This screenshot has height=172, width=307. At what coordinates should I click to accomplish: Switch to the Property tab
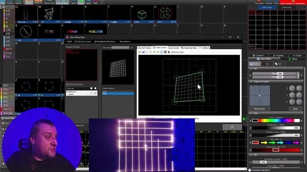[278, 55]
